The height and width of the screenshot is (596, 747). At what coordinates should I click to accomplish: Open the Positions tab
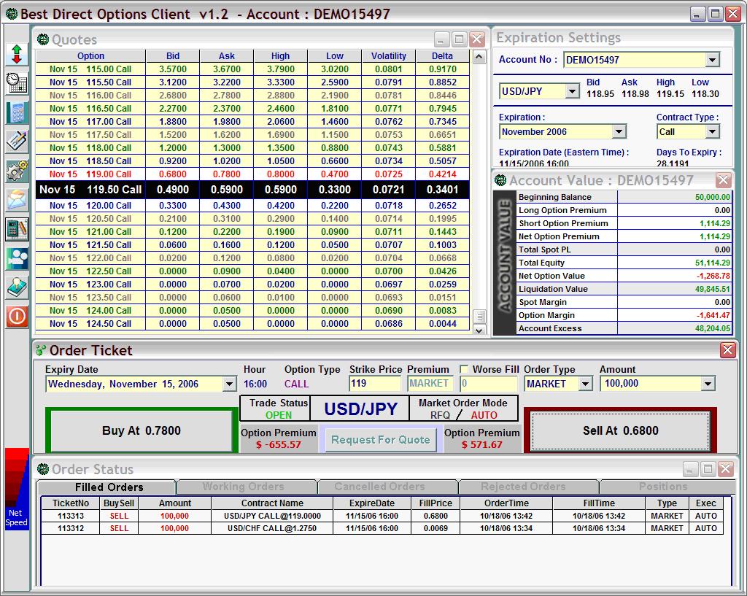[662, 487]
